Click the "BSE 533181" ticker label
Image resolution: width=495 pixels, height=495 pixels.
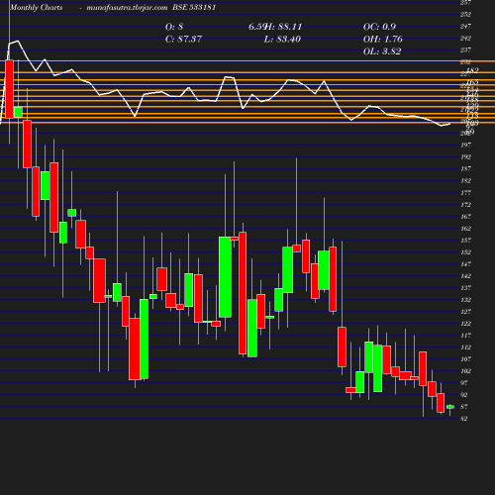tap(194, 8)
